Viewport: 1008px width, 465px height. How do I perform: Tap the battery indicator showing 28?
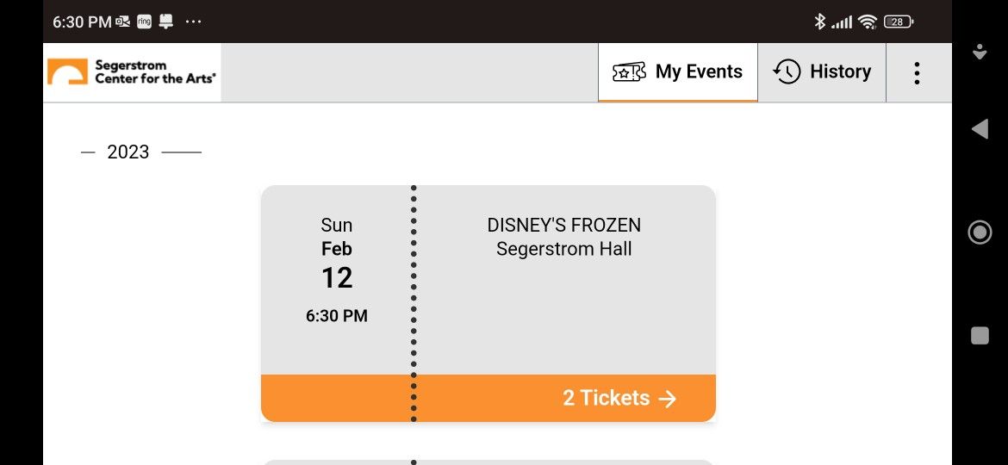point(899,22)
